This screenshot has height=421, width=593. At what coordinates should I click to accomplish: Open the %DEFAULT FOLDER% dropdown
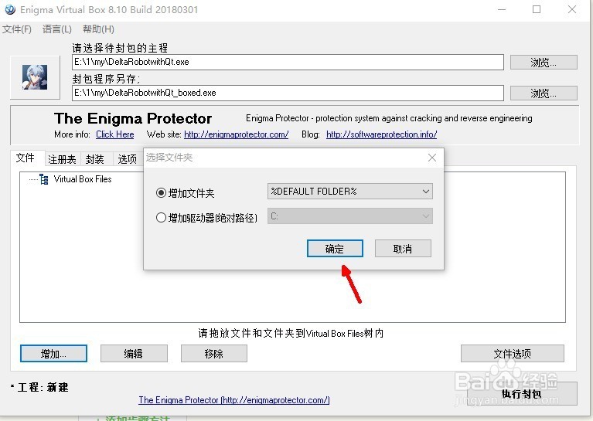[x=349, y=192]
